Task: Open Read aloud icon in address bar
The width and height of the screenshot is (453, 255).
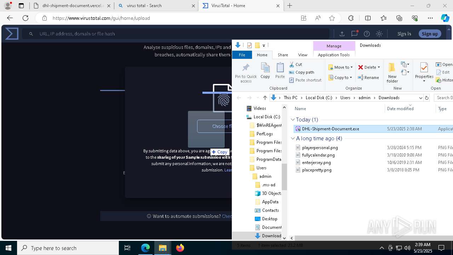Action: (x=318, y=18)
